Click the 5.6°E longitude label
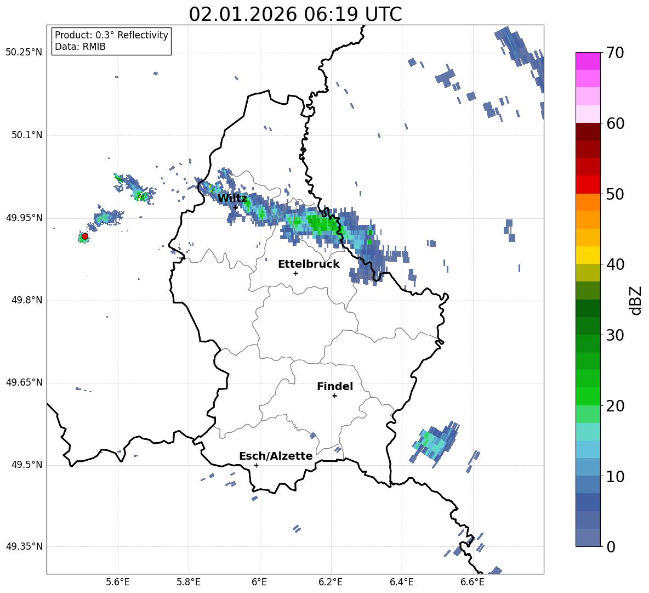The image size is (649, 593). click(118, 582)
